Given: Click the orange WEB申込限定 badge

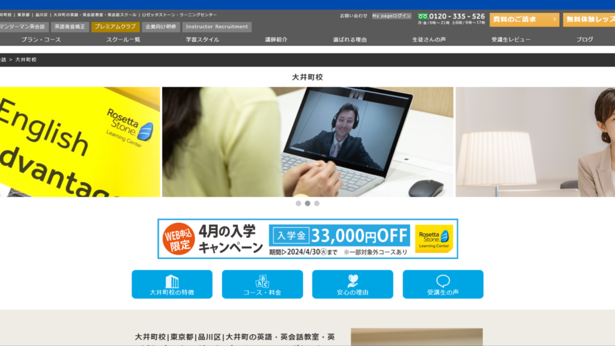Looking at the screenshot, I should coord(178,239).
